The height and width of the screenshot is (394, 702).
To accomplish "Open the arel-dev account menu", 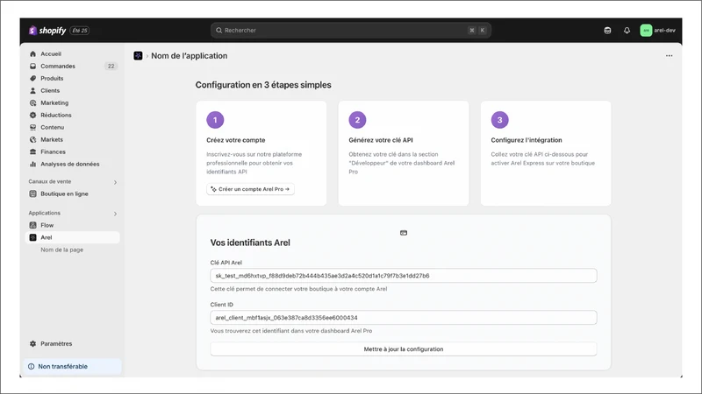I will click(657, 31).
